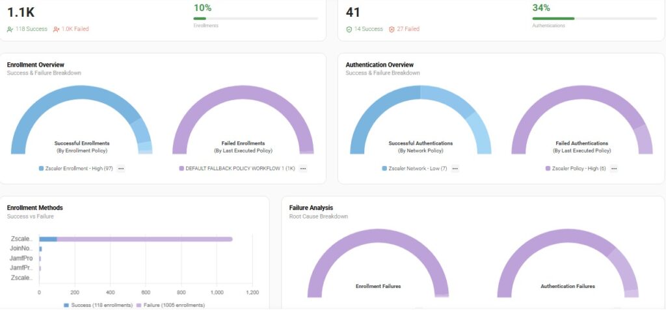The image size is (666, 310).
Task: Expand more items beside Zscaler Network legend
Action: click(x=455, y=168)
